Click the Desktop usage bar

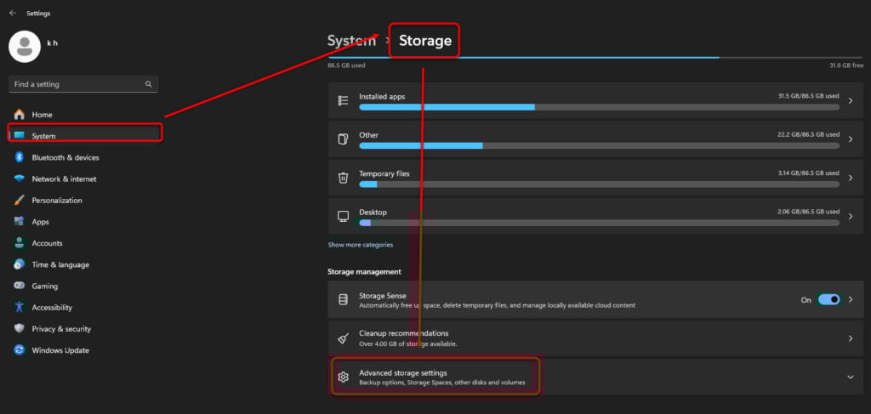pos(599,223)
